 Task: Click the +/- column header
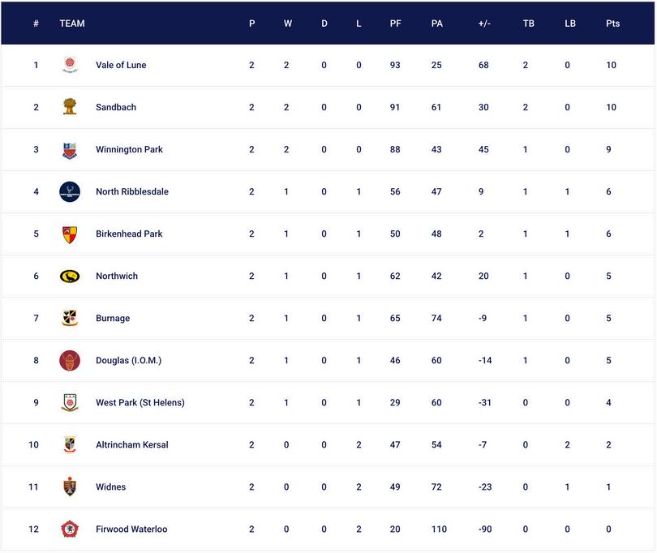[x=484, y=24]
